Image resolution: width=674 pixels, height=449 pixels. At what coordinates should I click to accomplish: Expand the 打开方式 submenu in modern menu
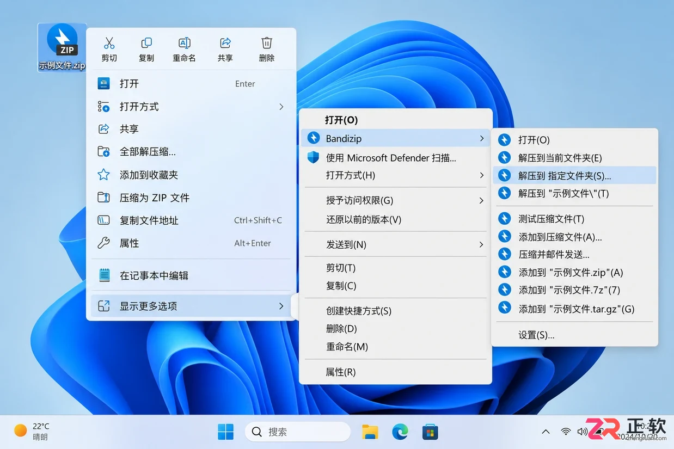tap(191, 107)
